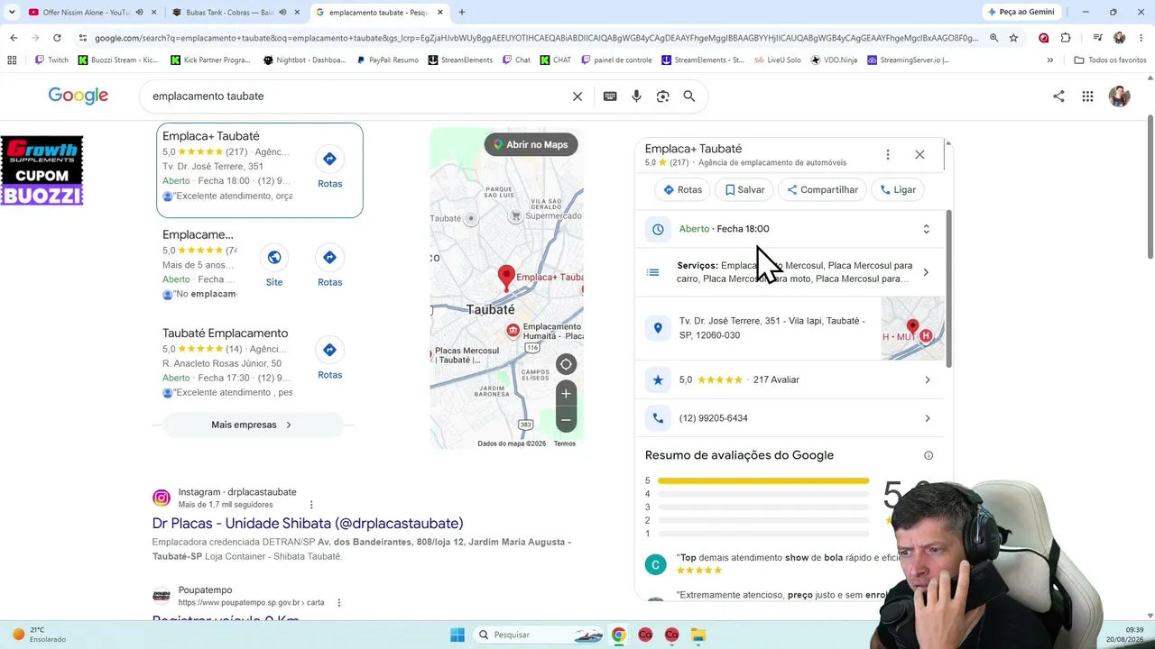
Task: Reload the page in the browser
Action: pos(57,38)
